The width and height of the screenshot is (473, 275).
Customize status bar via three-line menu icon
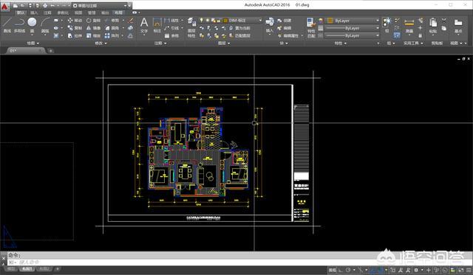469,270
